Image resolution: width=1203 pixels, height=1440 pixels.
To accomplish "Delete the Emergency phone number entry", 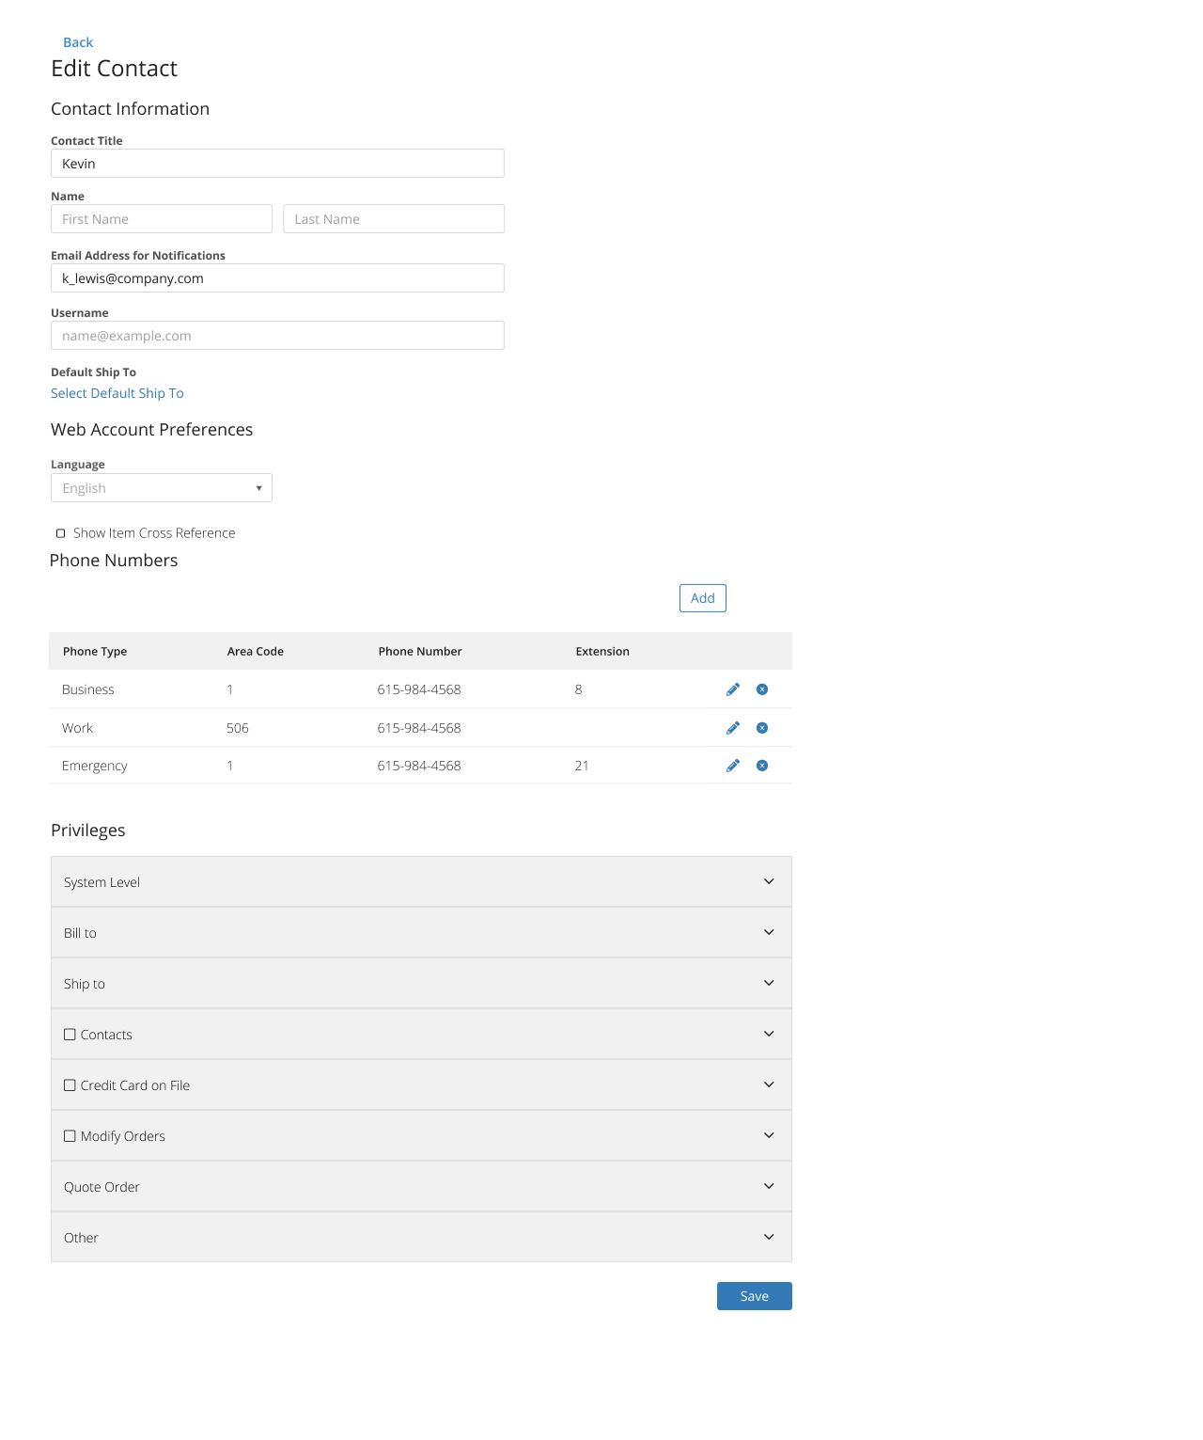I will click(762, 766).
